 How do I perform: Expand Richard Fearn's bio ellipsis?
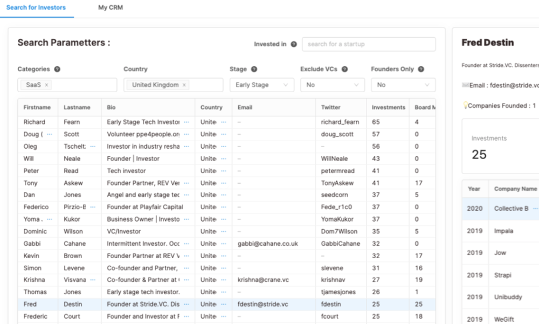(186, 122)
